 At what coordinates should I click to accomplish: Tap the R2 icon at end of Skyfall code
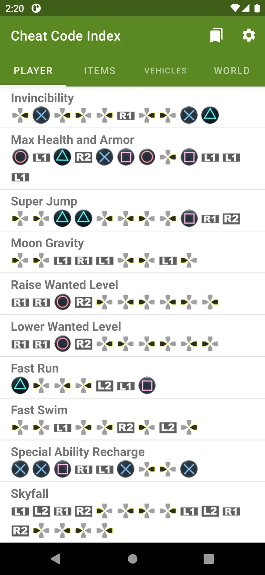point(20,530)
